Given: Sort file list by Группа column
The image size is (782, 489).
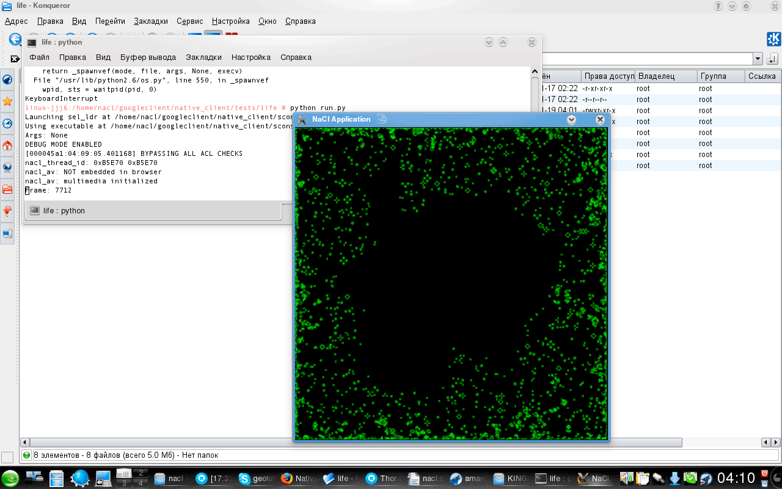Looking at the screenshot, I should click(720, 76).
